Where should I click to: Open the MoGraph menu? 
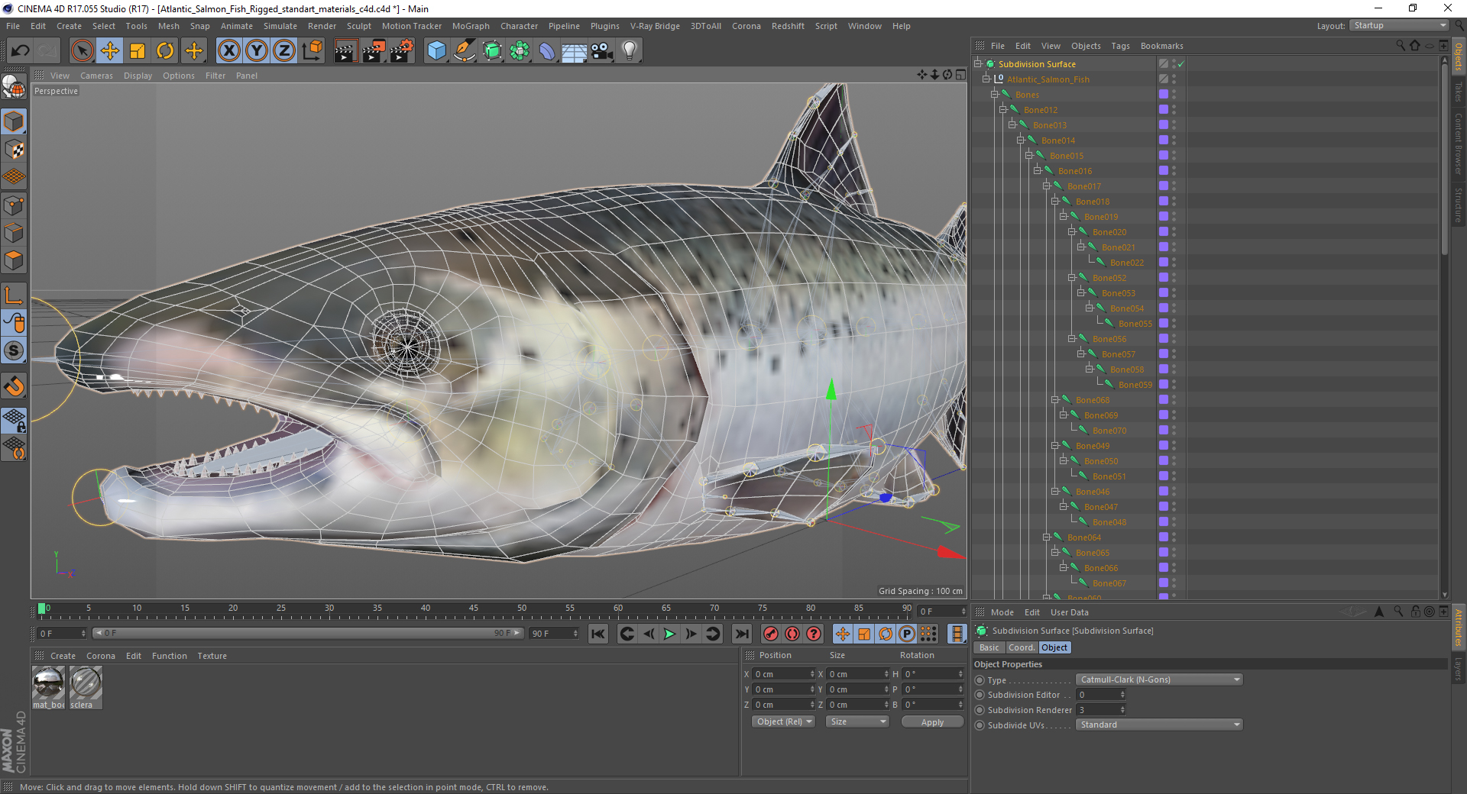(470, 25)
